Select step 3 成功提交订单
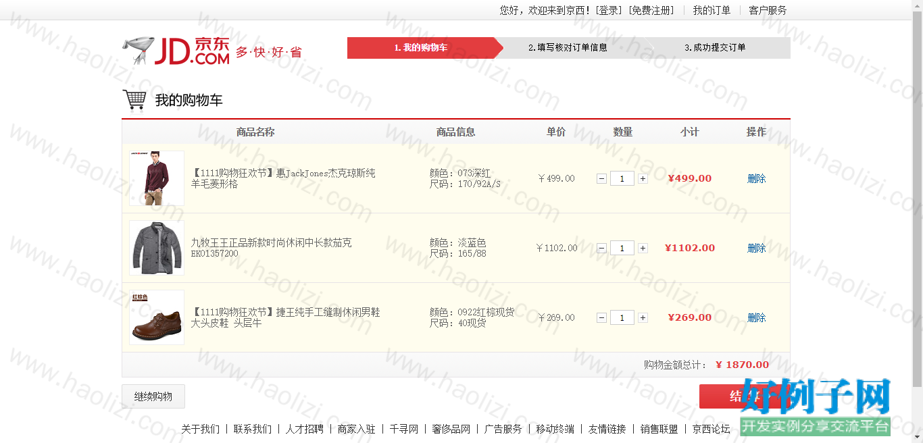923x443 pixels. [715, 48]
